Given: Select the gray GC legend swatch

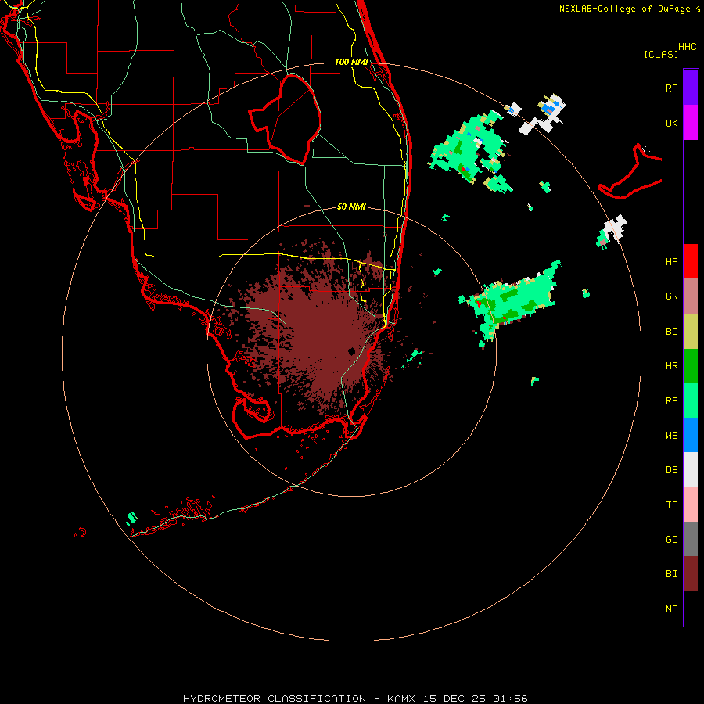Looking at the screenshot, I should click(691, 539).
